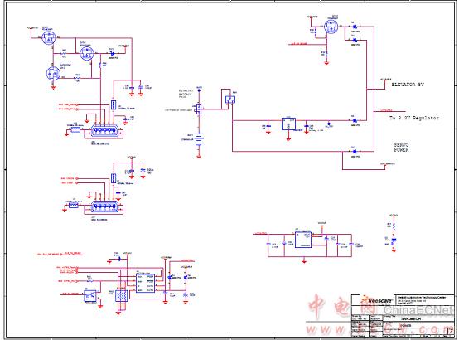The height and width of the screenshot is (340, 459).
Task: Click the voltage regulator block in center
Action: [x=288, y=124]
